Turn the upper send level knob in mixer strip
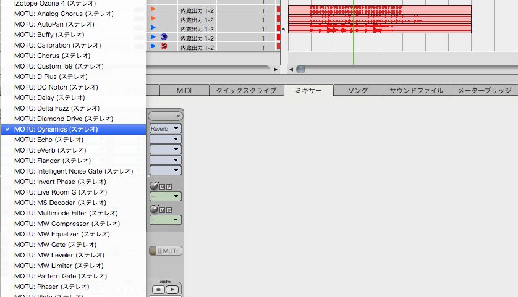518x297 pixels. (x=154, y=185)
